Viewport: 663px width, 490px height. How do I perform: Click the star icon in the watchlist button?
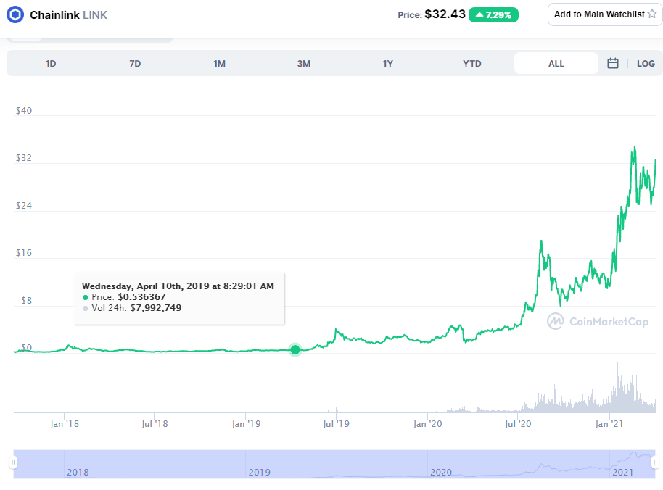click(652, 14)
